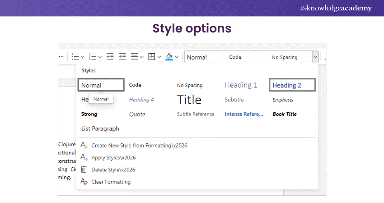Pick the Intense Reference style

pyautogui.click(x=244, y=114)
